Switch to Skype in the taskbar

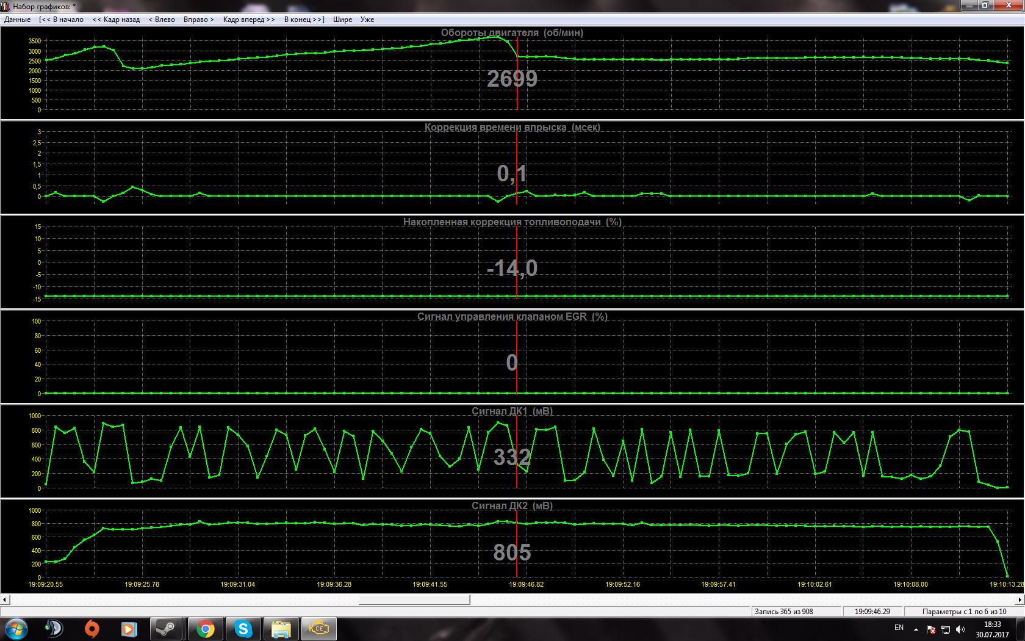243,628
